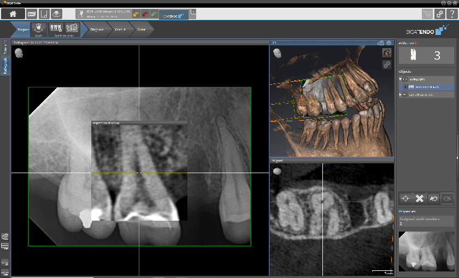This screenshot has width=459, height=278.
Task: Collapse the Radiographs tree group
Action: click(400, 79)
